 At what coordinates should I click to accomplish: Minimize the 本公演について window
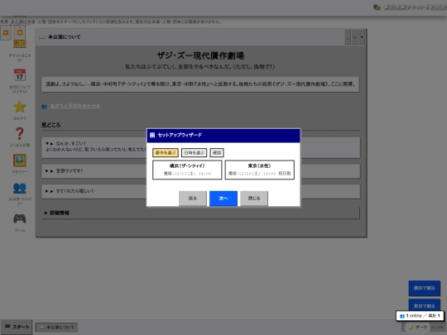click(348, 37)
